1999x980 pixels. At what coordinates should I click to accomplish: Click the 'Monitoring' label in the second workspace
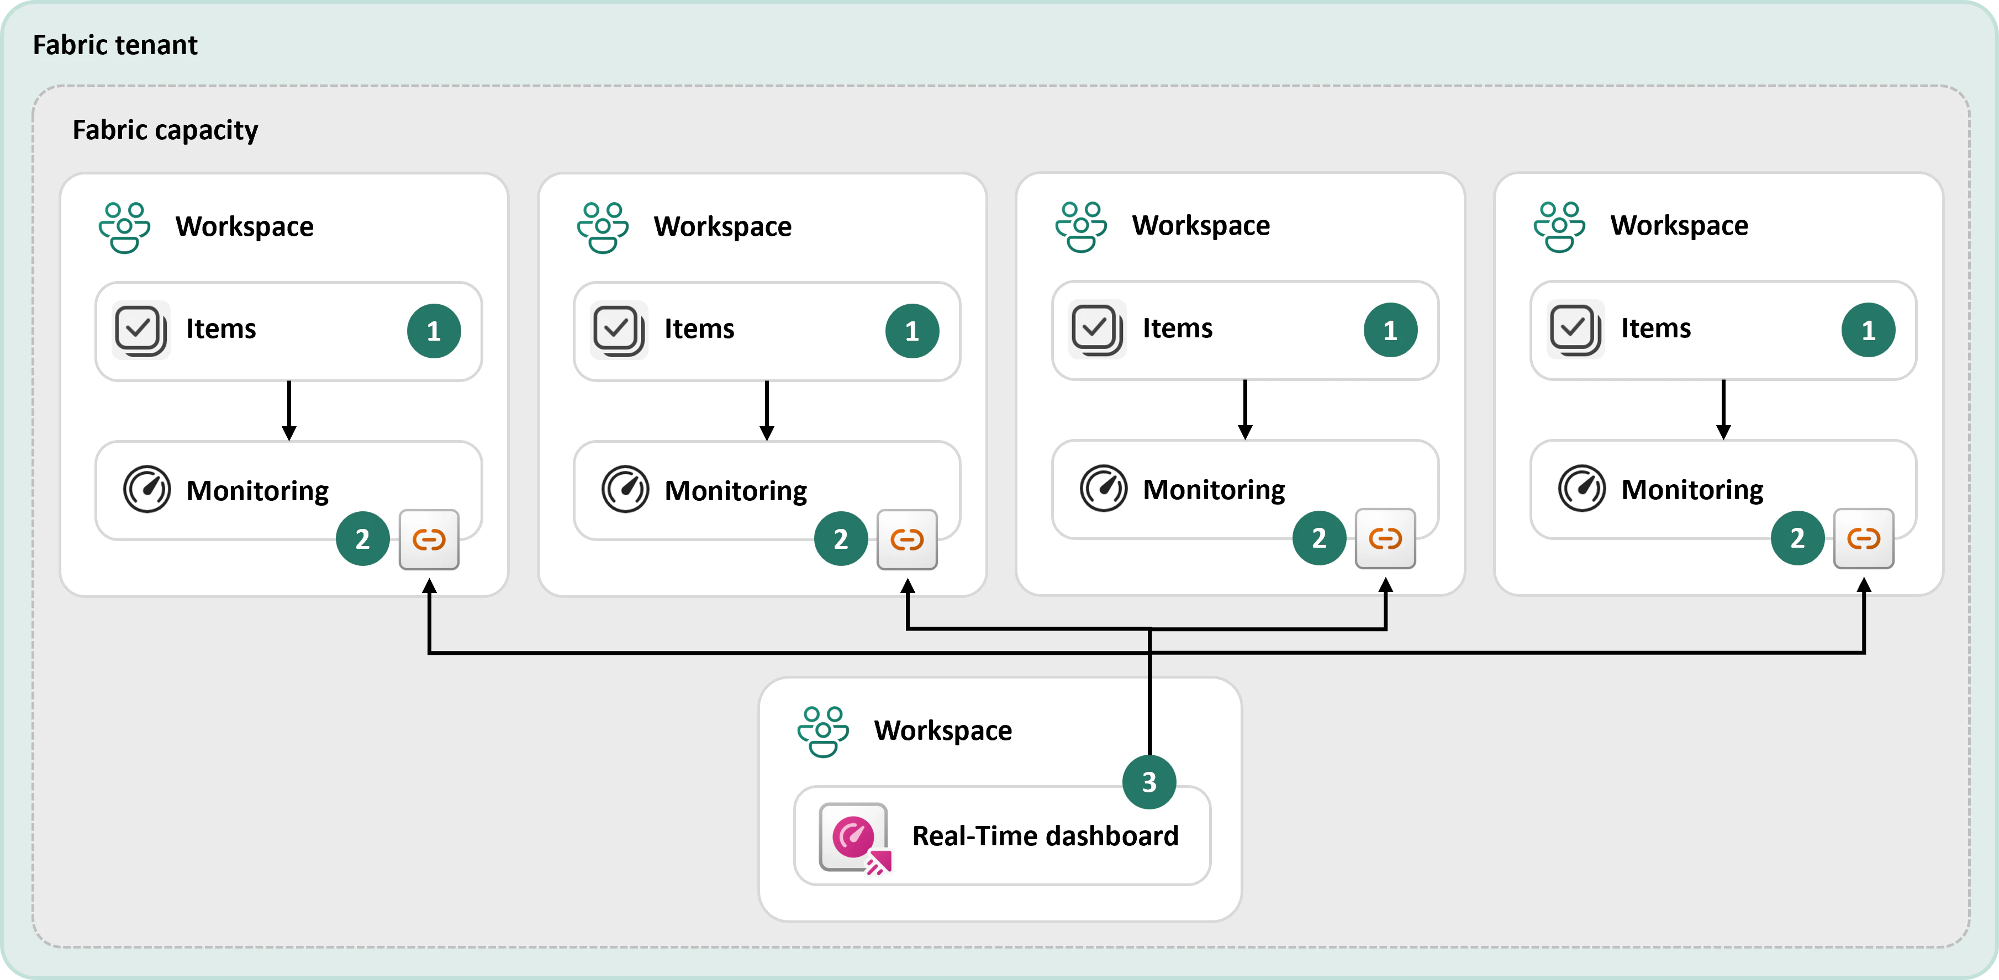[736, 491]
